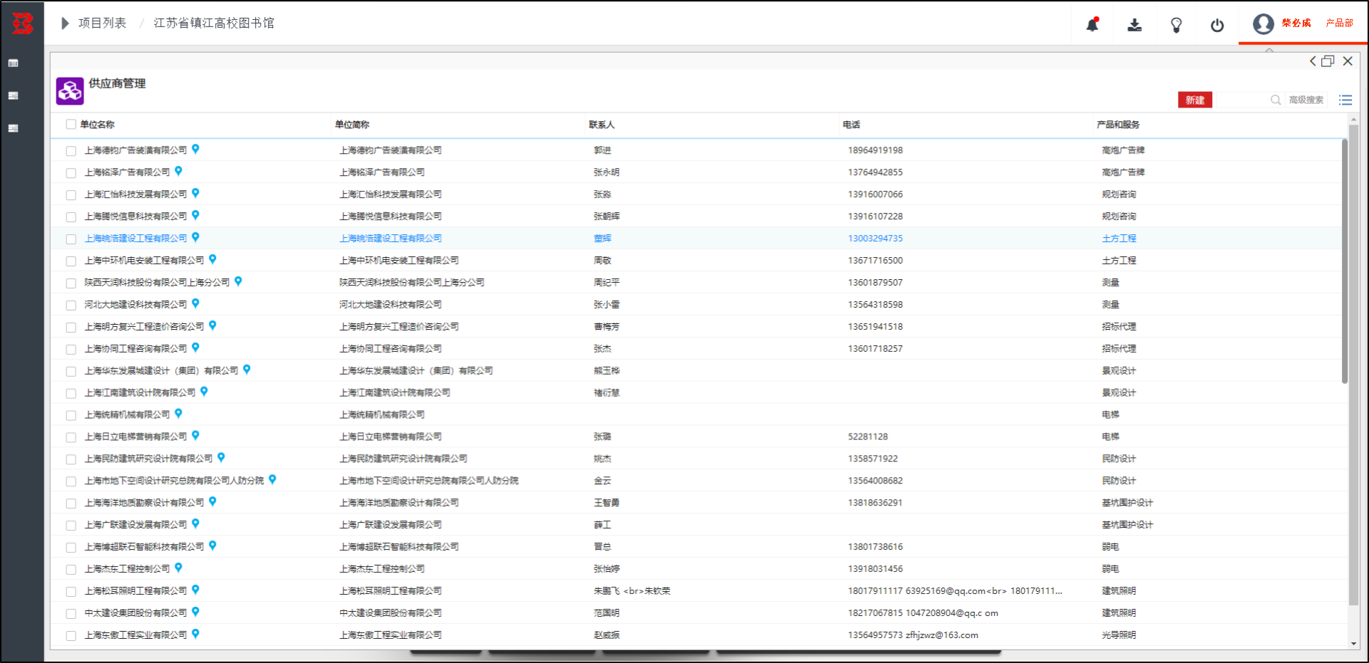
Task: Click the download icon in header
Action: 1135,25
